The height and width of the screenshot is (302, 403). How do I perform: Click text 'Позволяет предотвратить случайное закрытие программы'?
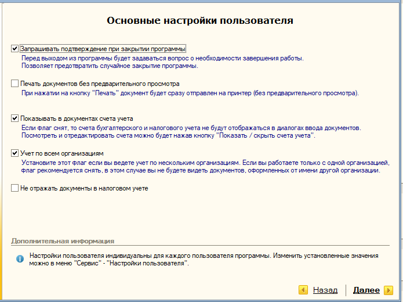pyautogui.click(x=110, y=66)
